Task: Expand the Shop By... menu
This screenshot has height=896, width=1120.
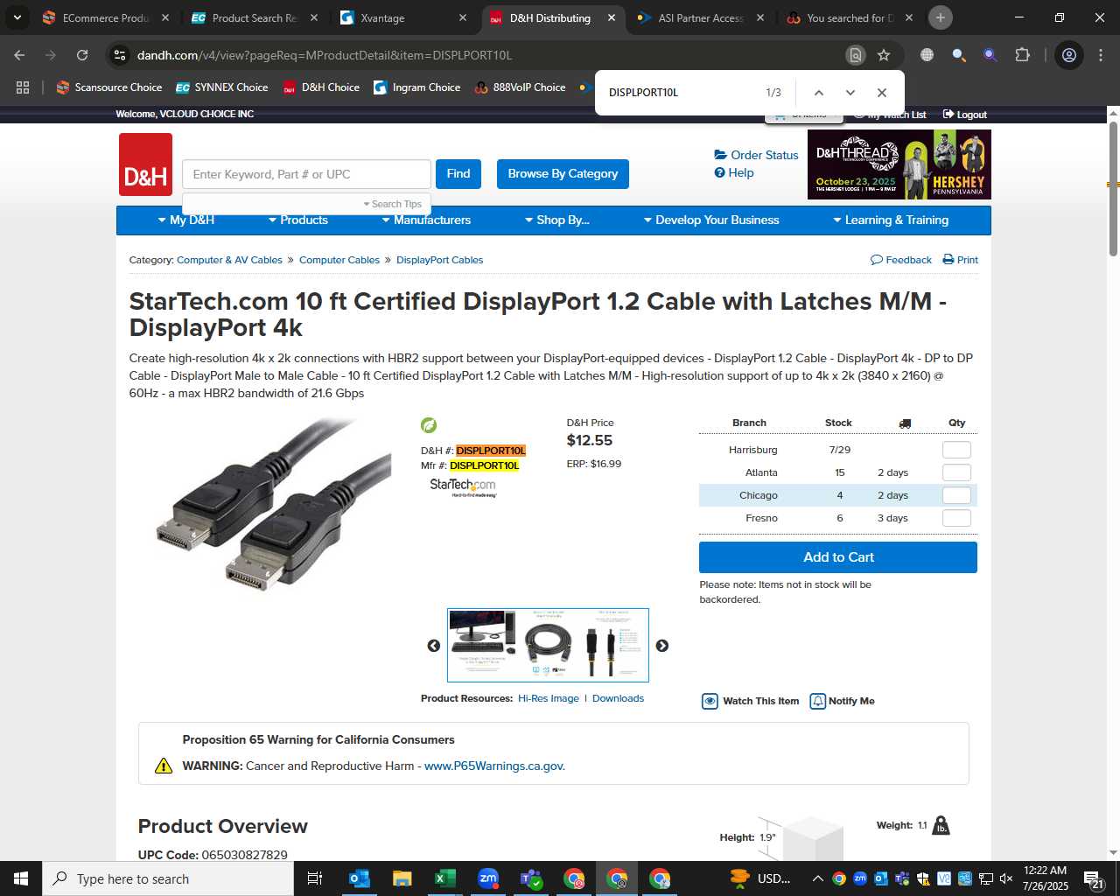Action: tap(557, 220)
